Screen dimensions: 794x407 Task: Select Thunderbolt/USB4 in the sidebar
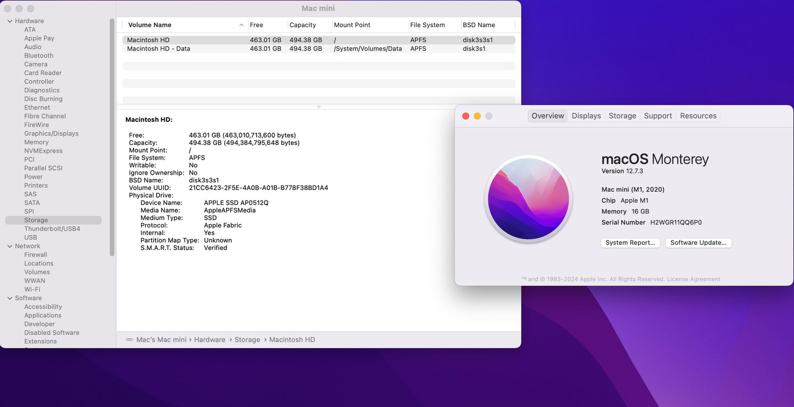pyautogui.click(x=52, y=229)
